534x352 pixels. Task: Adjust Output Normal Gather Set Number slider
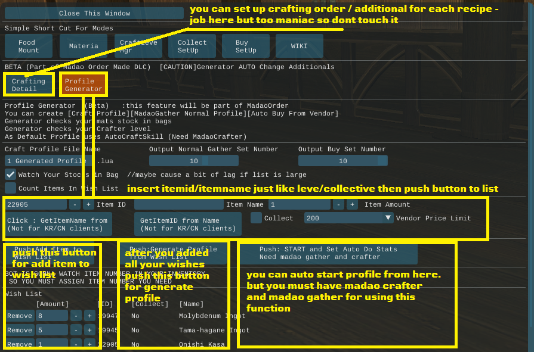193,161
